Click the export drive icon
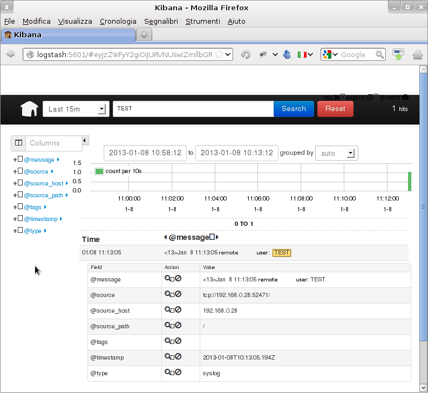This screenshot has width=428, height=393. tap(370, 97)
